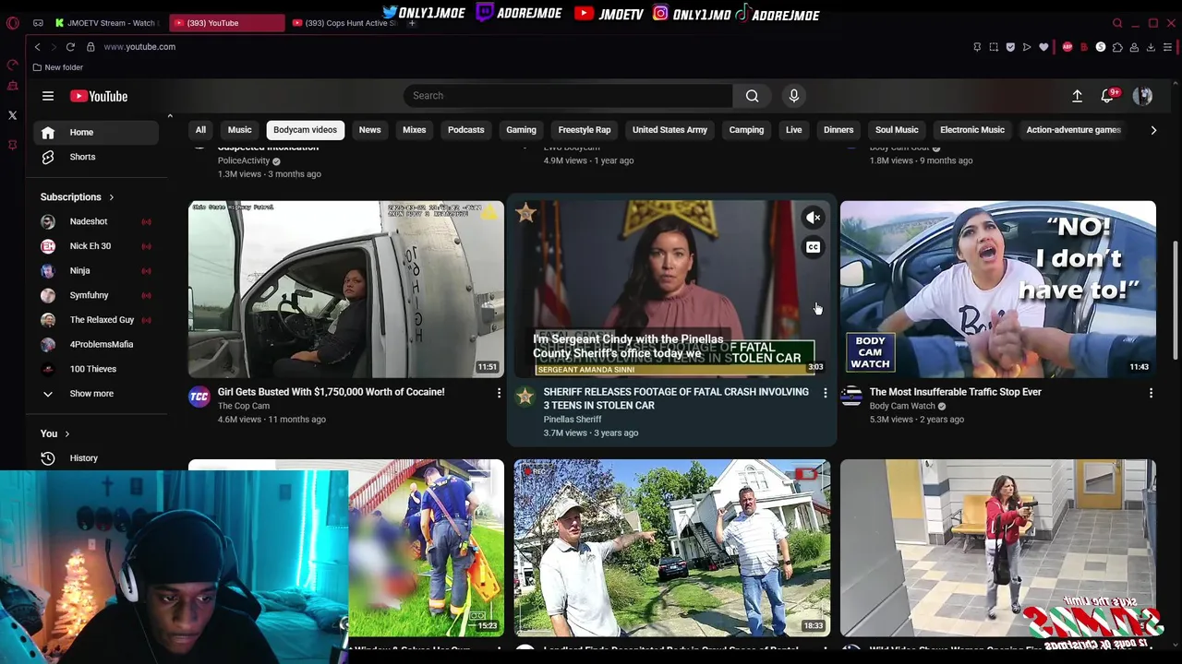Click the www.youtube.com address bar
Image resolution: width=1182 pixels, height=664 pixels.
coord(139,47)
